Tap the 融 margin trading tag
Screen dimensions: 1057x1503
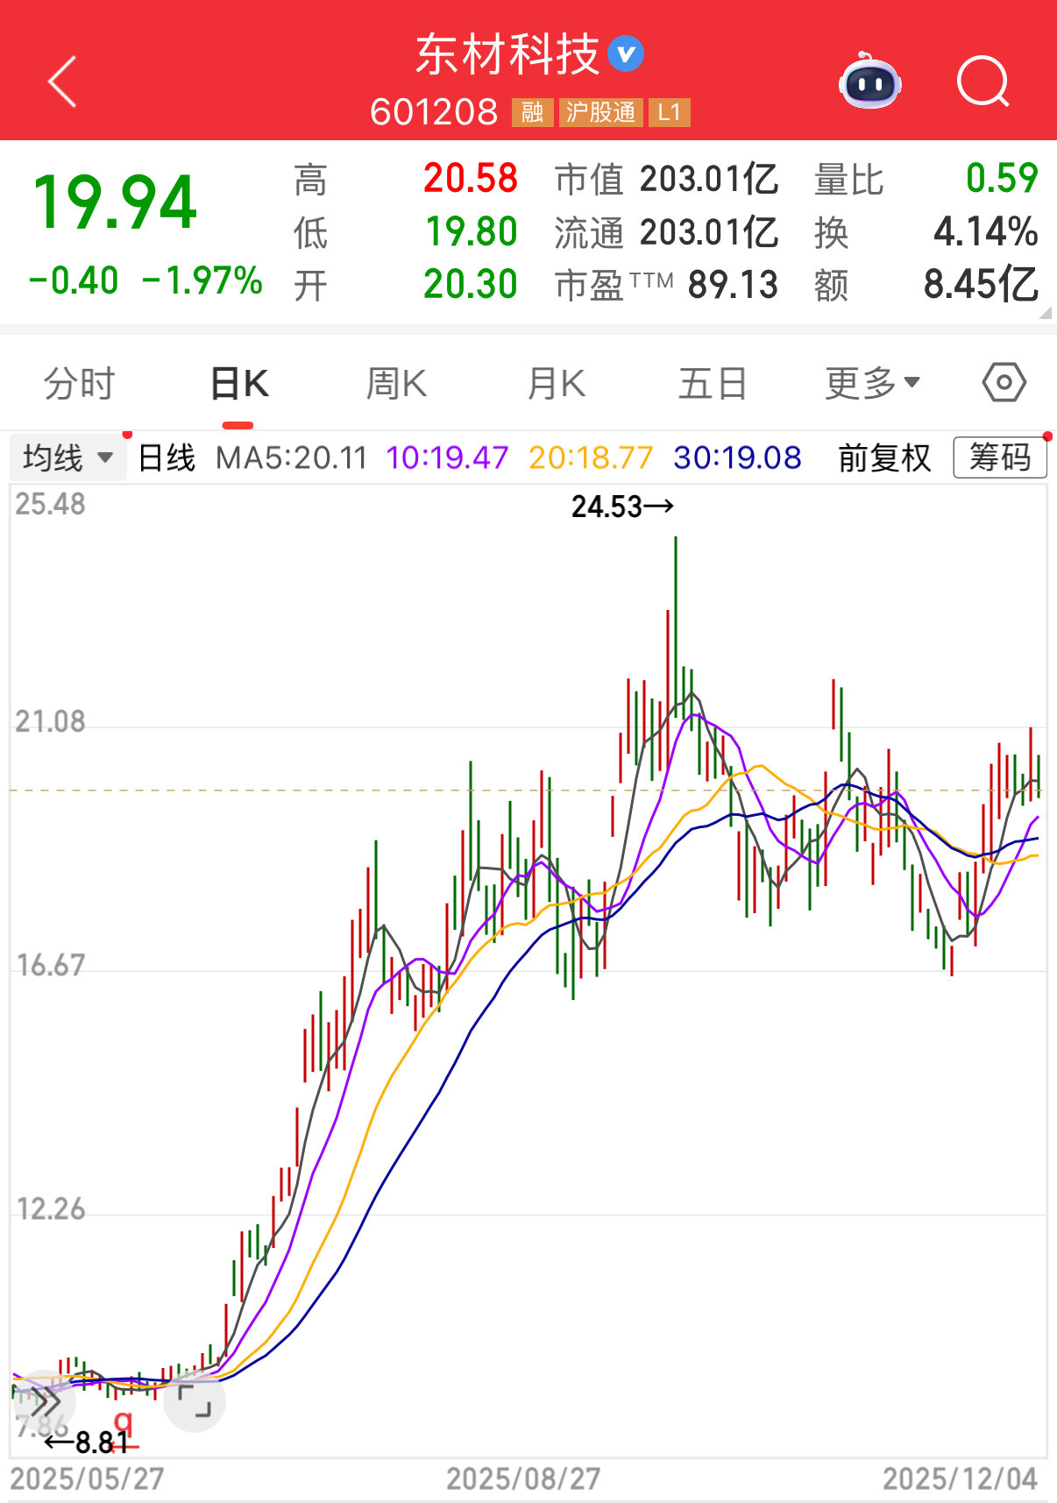coord(532,112)
